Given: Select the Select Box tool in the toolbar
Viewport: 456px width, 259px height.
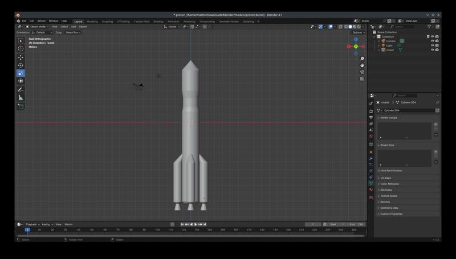Looking at the screenshot, I should pos(21,41).
